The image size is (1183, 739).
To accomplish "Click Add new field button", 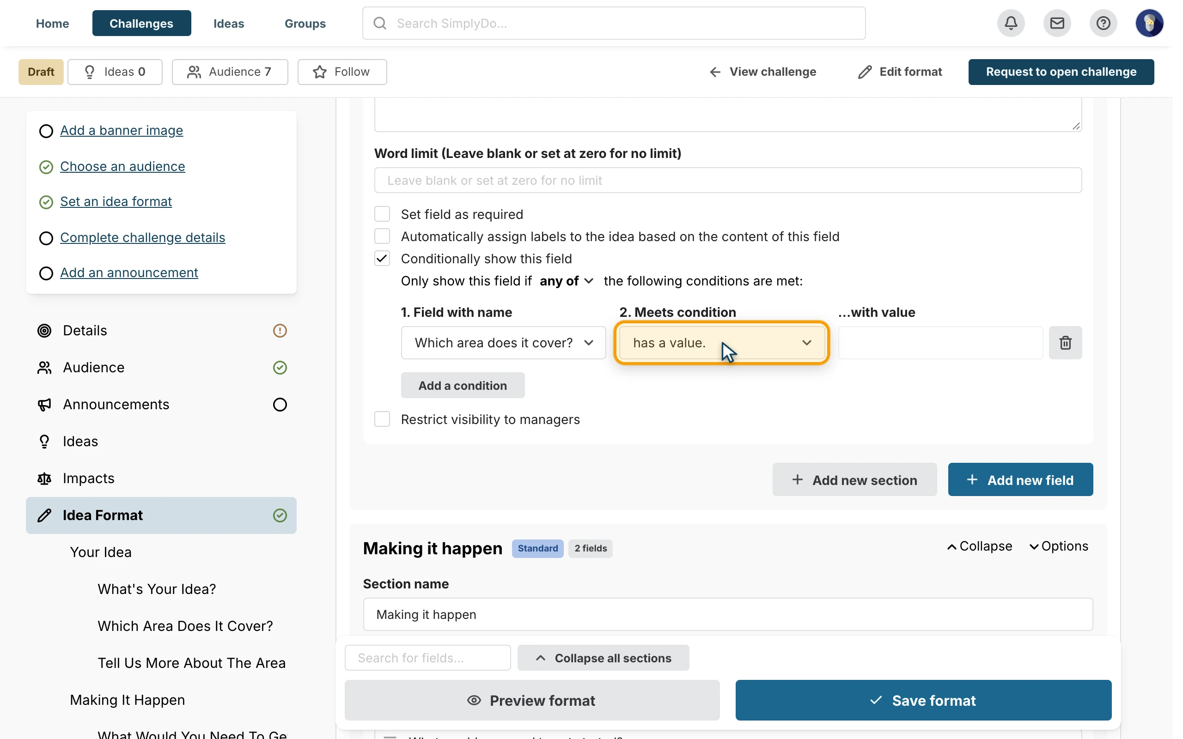I will (1020, 479).
